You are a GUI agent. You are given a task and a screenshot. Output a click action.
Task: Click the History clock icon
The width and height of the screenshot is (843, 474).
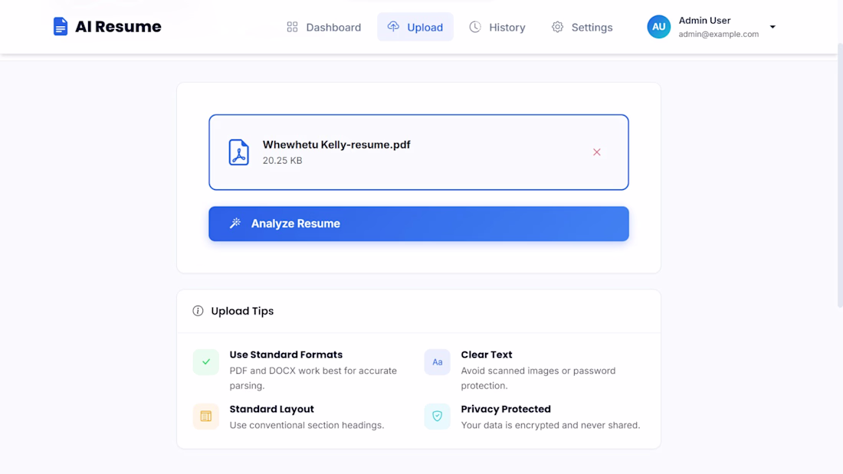coord(474,27)
